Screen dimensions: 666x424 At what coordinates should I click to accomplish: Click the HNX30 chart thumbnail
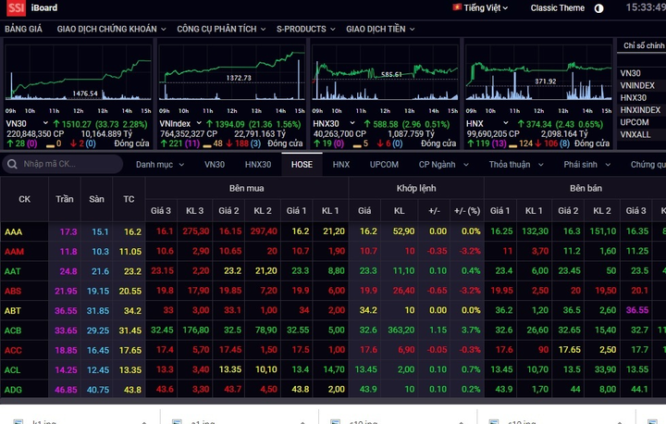tap(385, 73)
